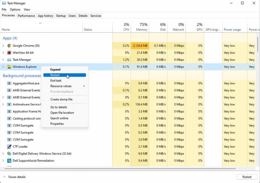Collapse view using Fewer details chevron
260x183 pixels.
click(4, 177)
